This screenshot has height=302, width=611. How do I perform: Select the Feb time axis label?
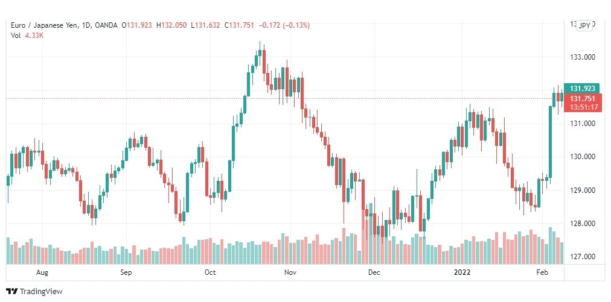coord(542,272)
